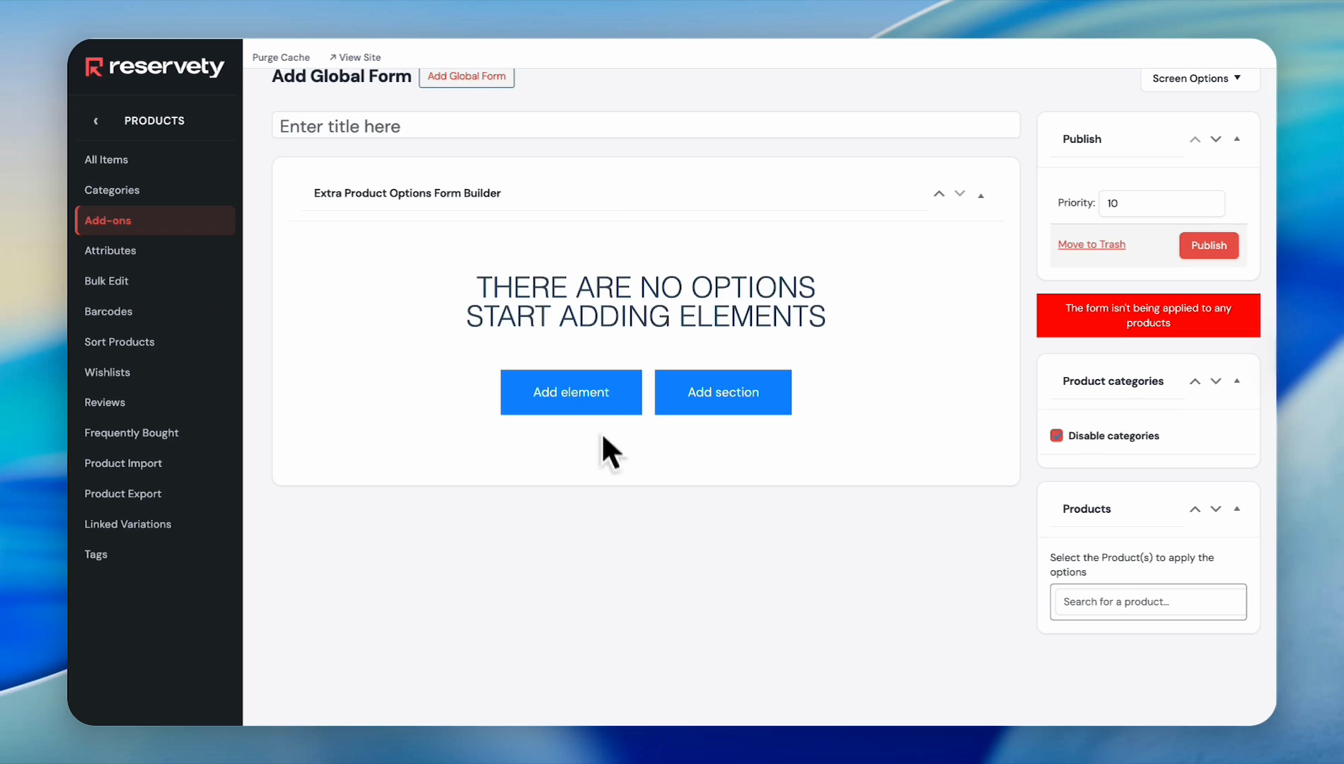
Task: Go to Bulk Edit menu item
Action: pyautogui.click(x=106, y=281)
